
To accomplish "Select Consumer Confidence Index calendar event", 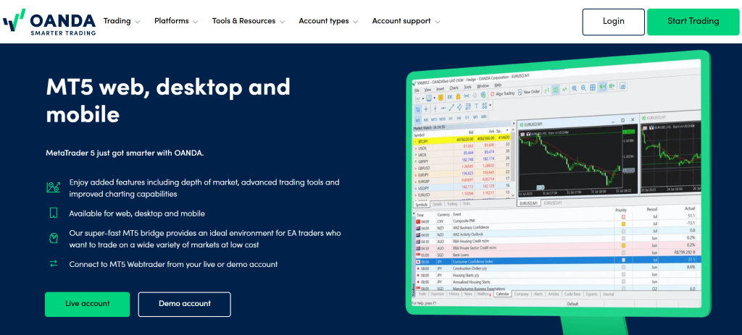I will tap(557, 260).
